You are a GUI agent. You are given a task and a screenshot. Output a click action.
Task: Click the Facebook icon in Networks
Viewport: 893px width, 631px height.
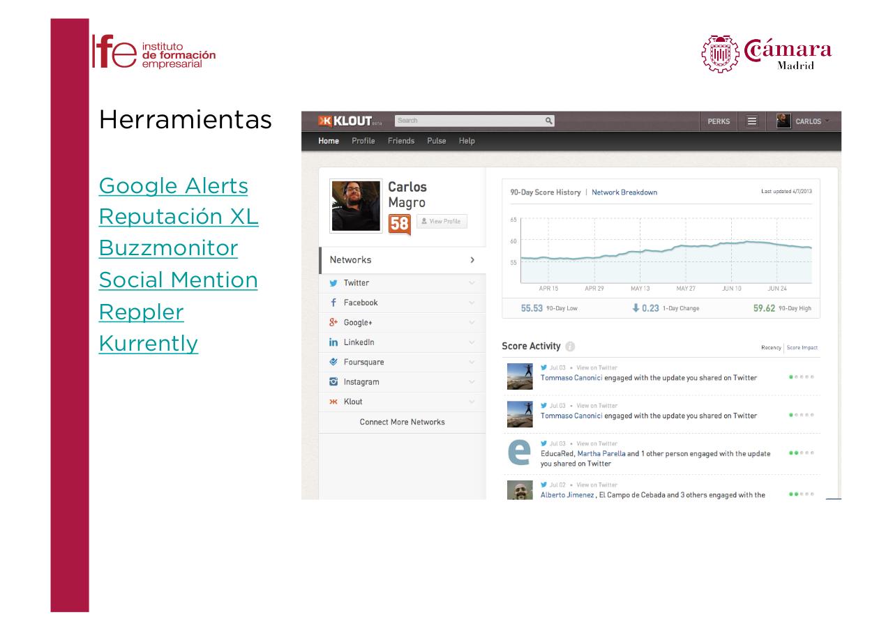(x=333, y=303)
